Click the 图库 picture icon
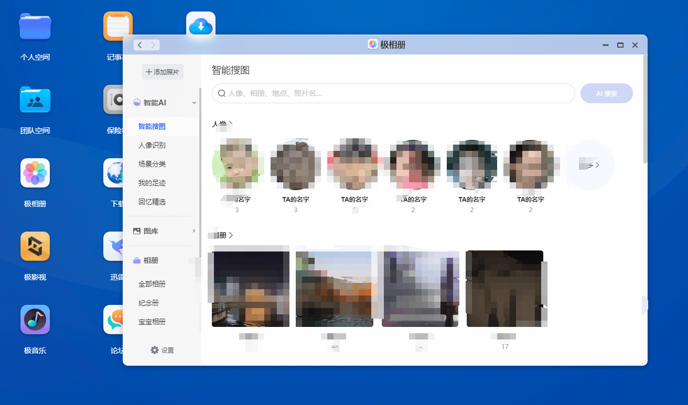This screenshot has height=405, width=688. pos(137,231)
